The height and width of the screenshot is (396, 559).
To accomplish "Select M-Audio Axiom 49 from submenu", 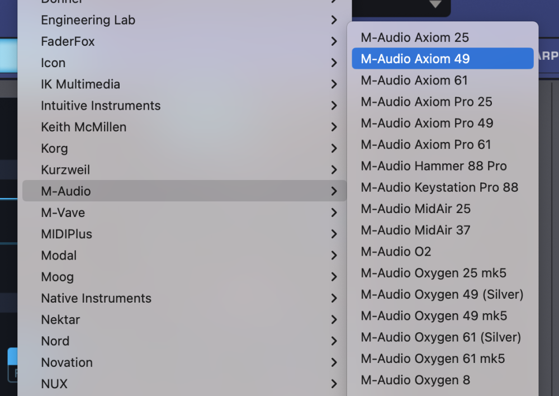I will point(415,59).
